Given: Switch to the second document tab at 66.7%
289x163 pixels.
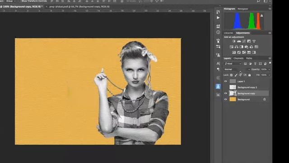Looking at the screenshot, I should 79,6.
